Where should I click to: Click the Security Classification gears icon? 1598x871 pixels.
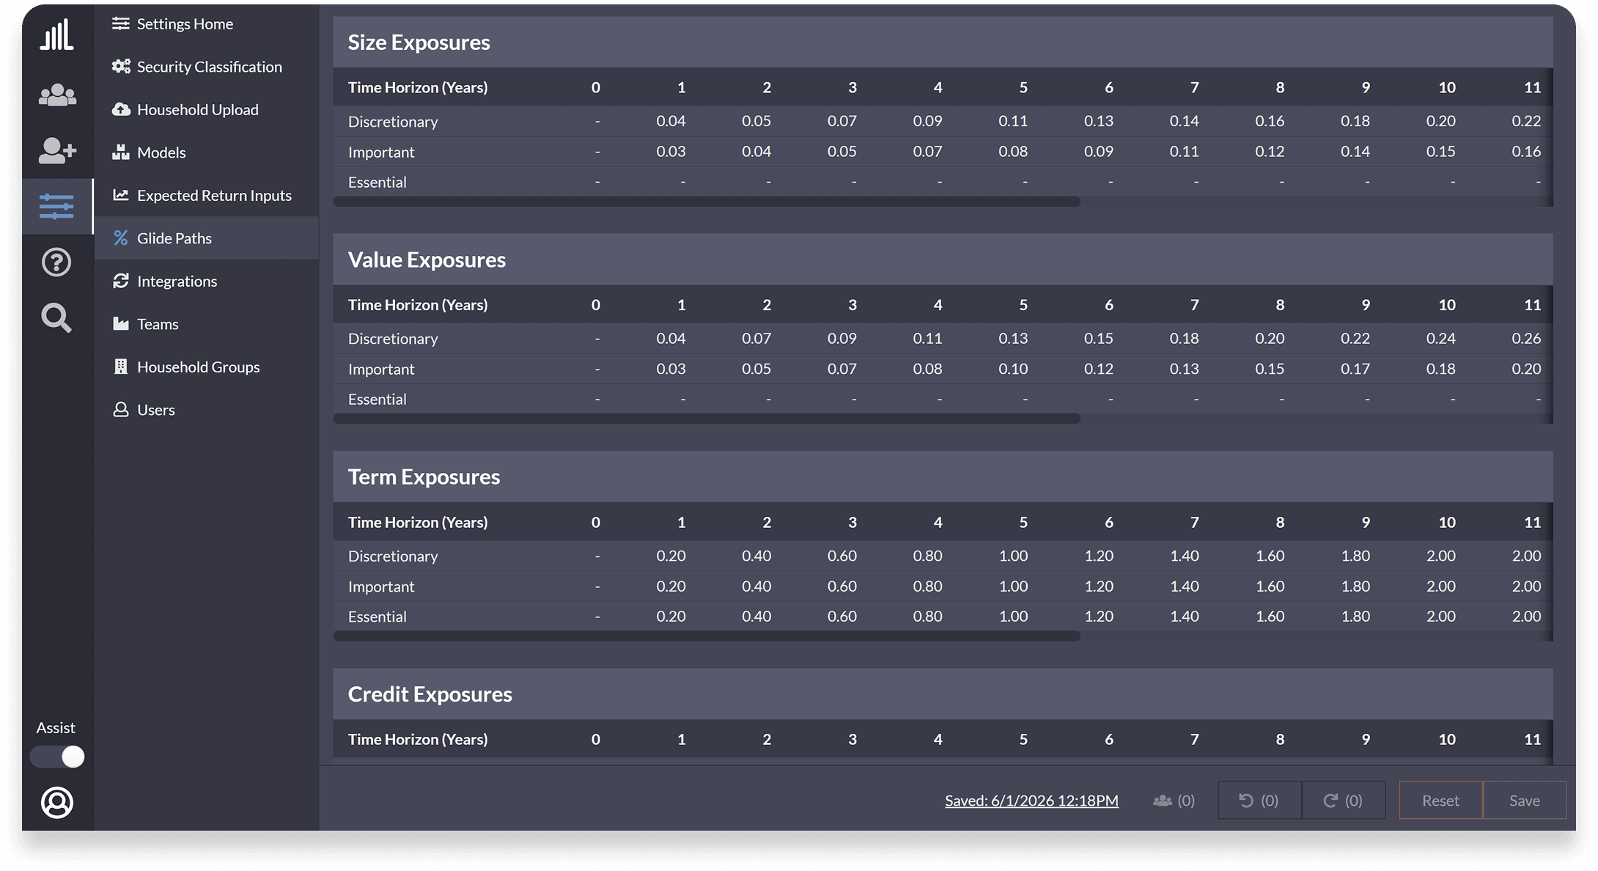121,67
